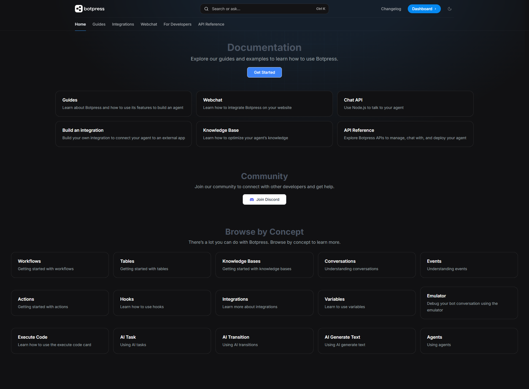The image size is (529, 389).
Task: Open the Chat API card
Action: [405, 104]
